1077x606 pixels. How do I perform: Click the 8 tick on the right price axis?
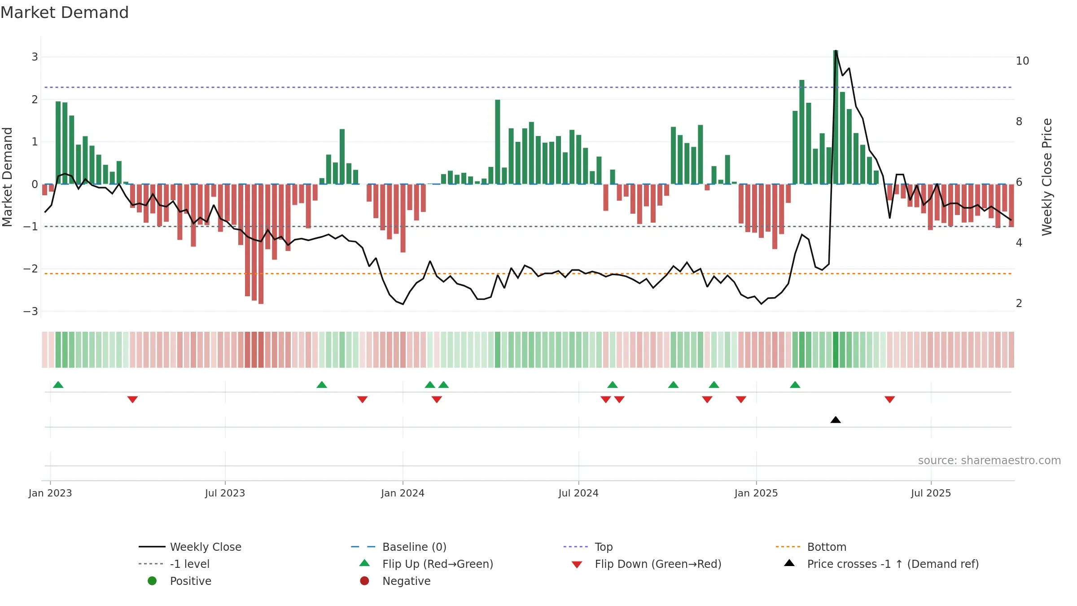1019,122
